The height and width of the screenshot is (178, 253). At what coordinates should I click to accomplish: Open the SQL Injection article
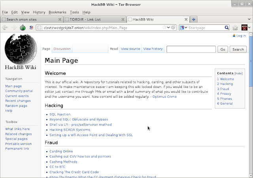click(x=60, y=114)
